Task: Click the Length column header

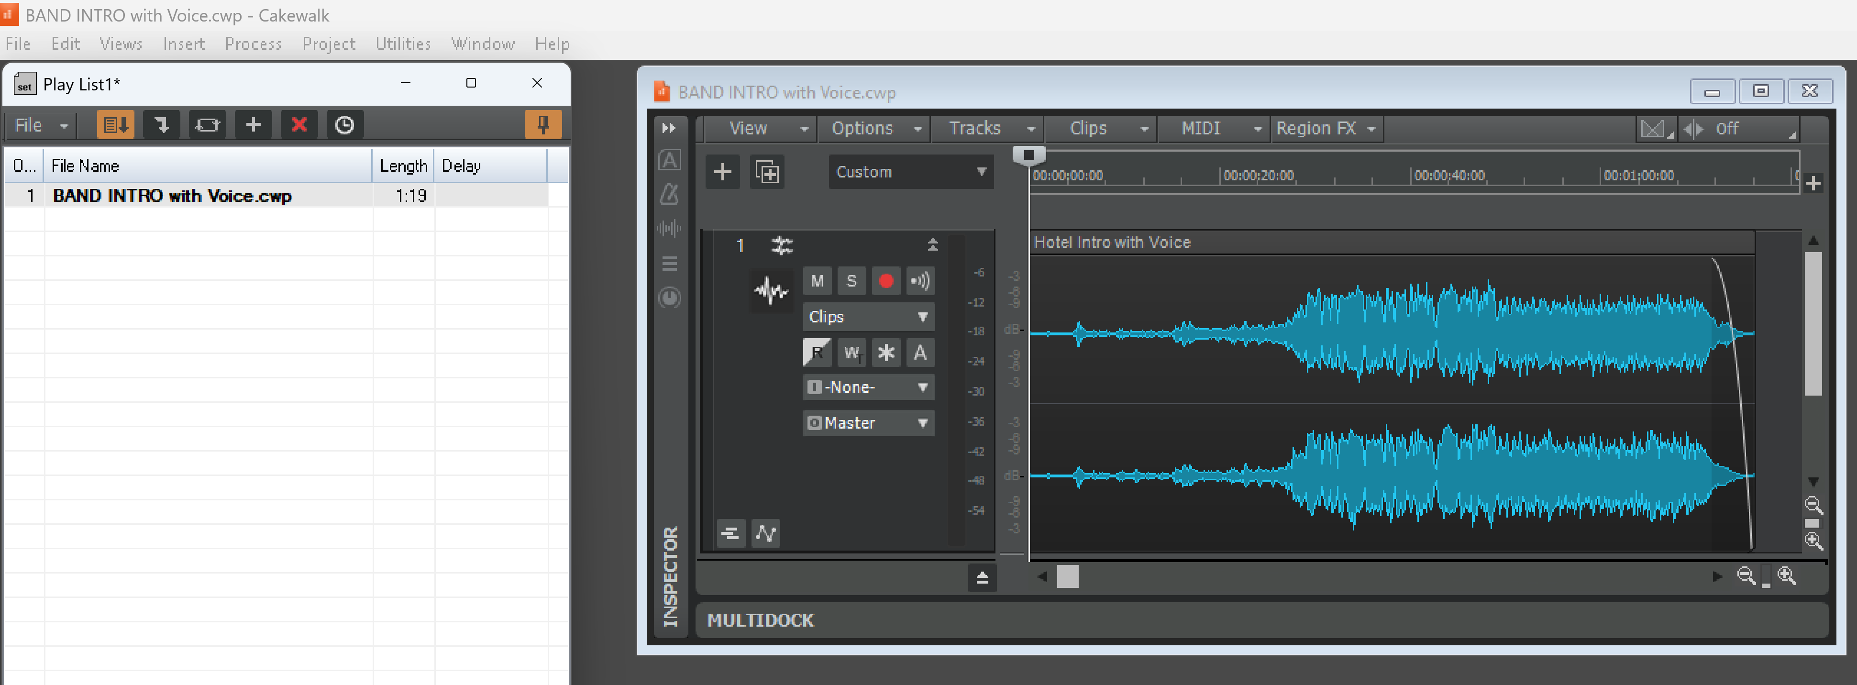Action: [x=403, y=166]
